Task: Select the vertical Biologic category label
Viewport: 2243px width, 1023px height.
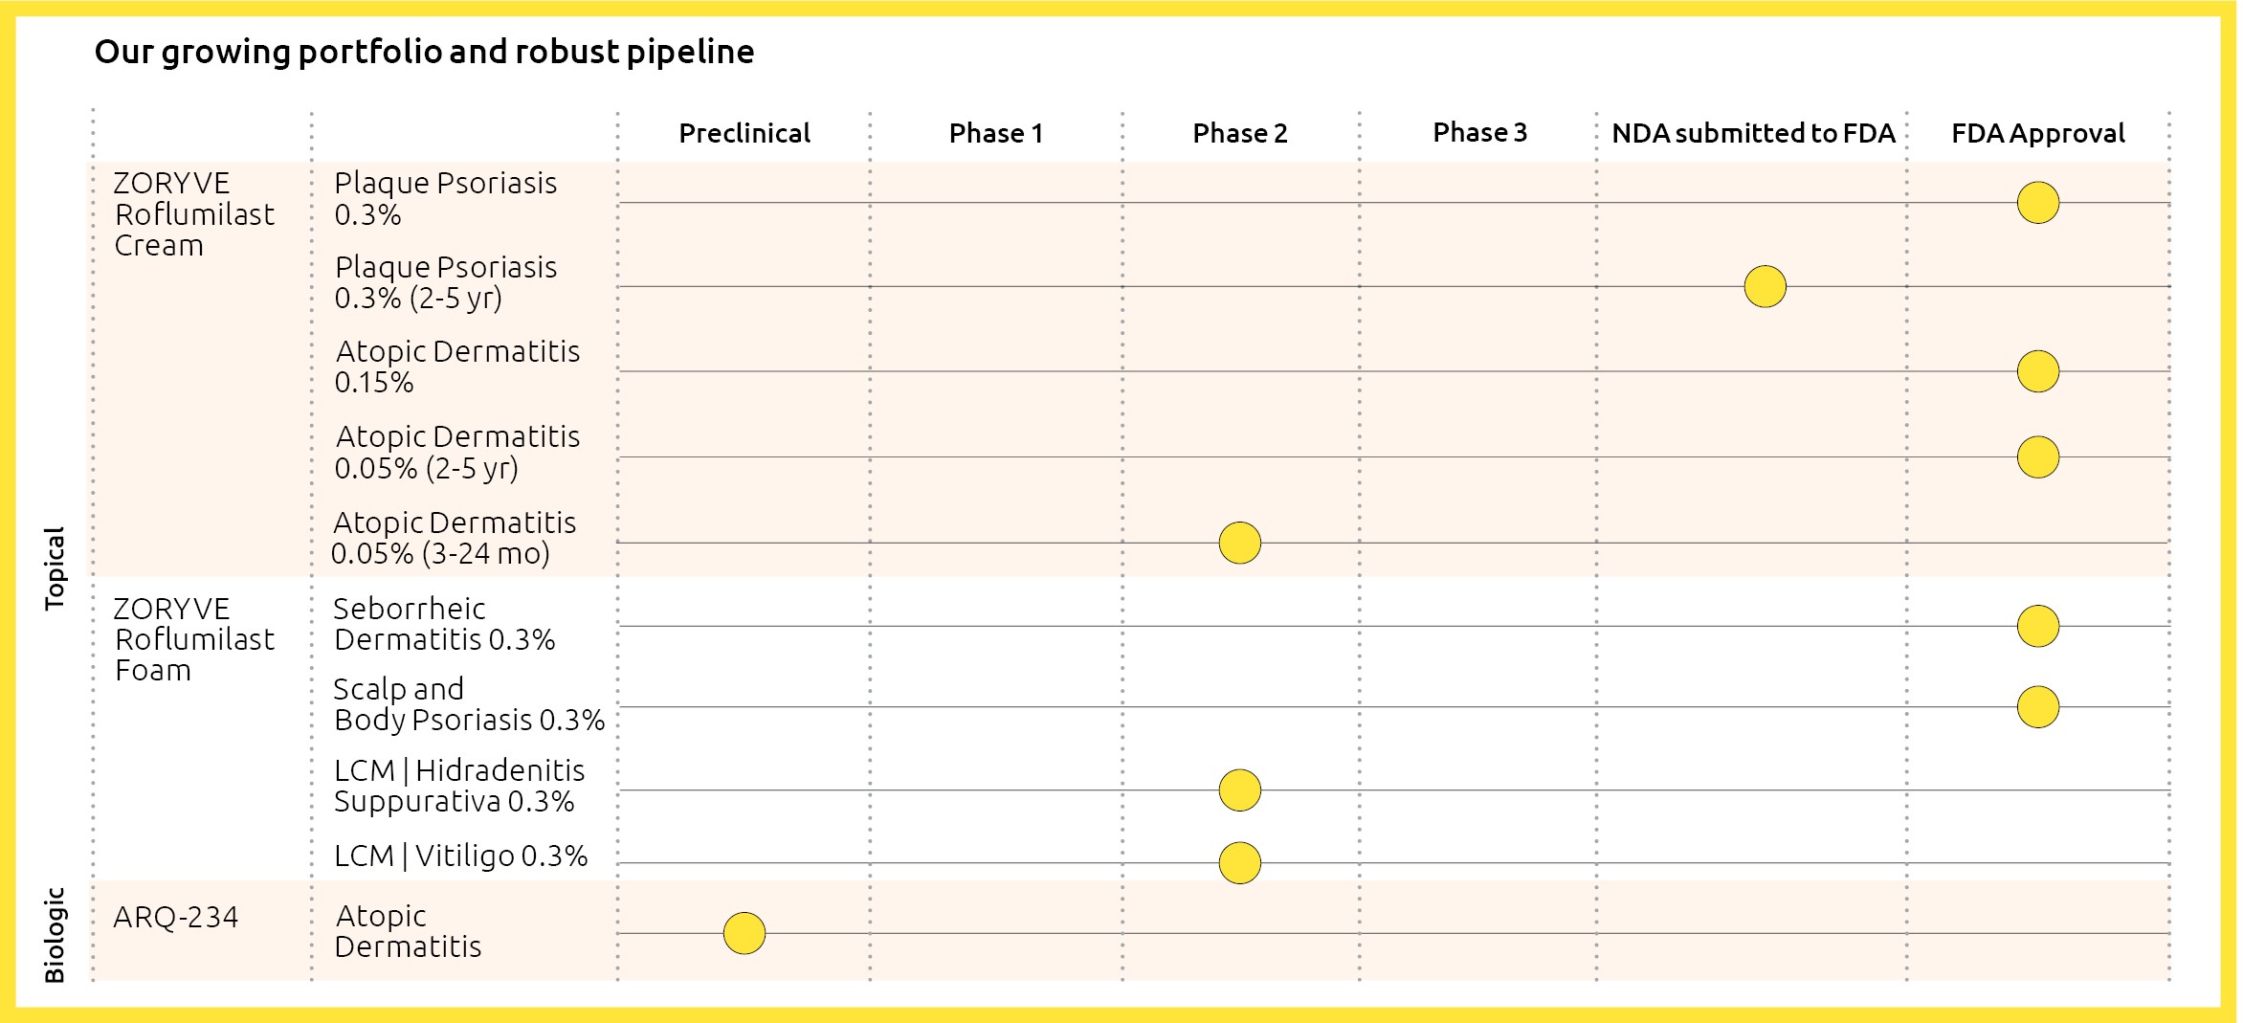Action: click(x=55, y=934)
